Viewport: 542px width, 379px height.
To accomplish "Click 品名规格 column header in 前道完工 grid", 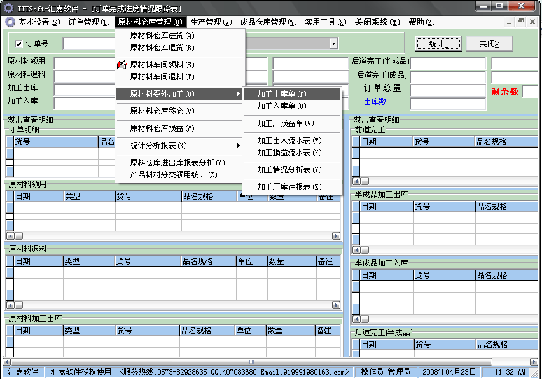I will pos(506,142).
